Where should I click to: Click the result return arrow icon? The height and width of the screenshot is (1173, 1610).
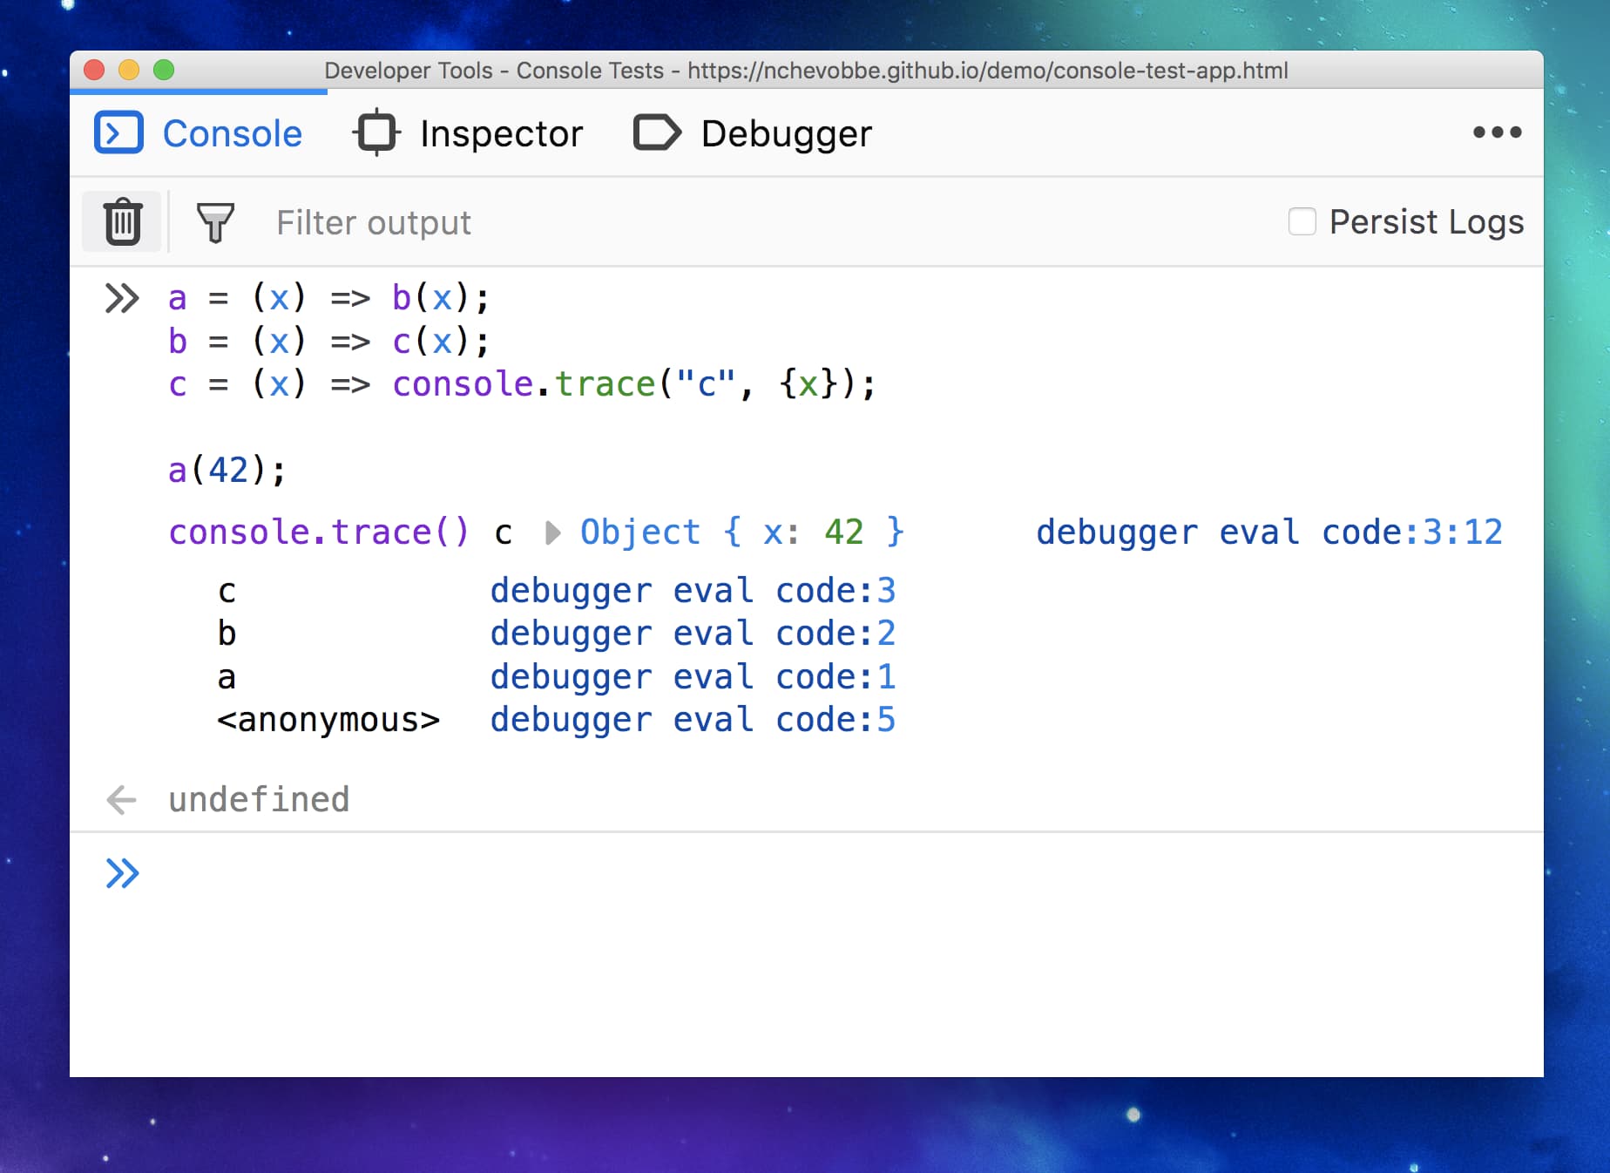coord(121,799)
